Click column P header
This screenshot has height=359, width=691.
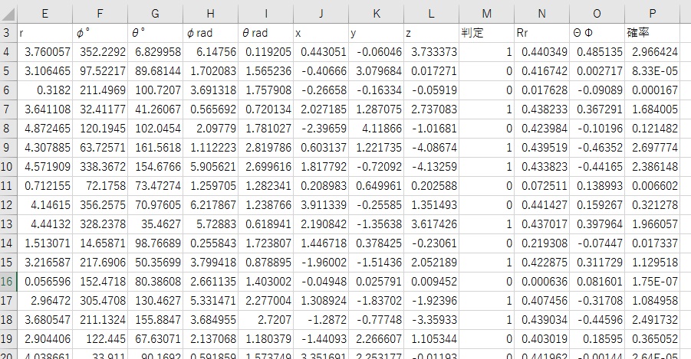(653, 12)
